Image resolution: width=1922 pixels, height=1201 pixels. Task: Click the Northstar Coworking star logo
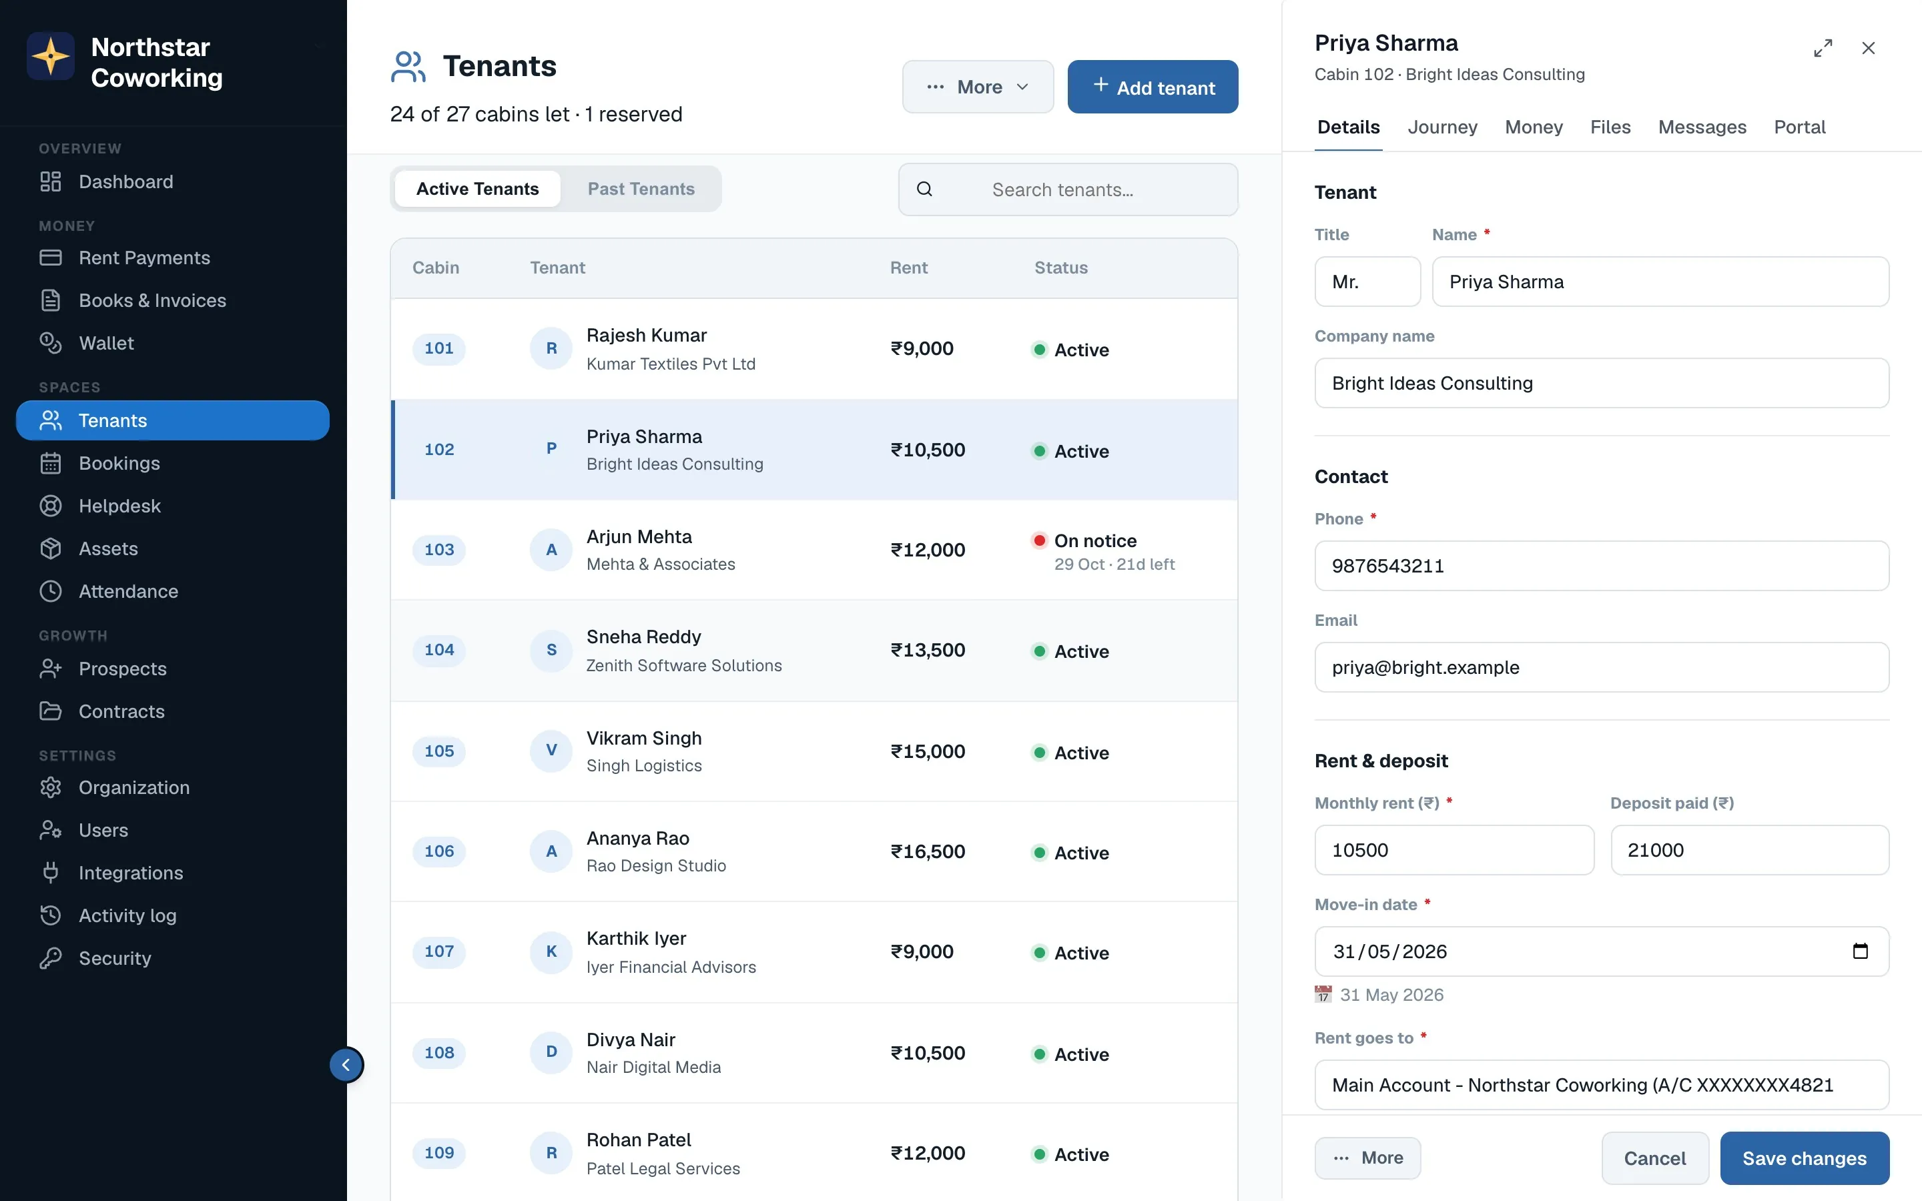(x=51, y=57)
